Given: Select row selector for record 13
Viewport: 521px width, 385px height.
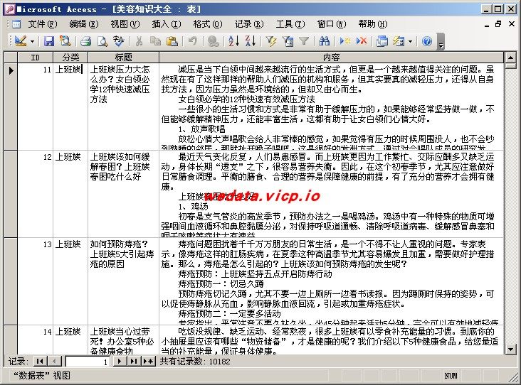Looking at the screenshot, I should [x=11, y=281].
